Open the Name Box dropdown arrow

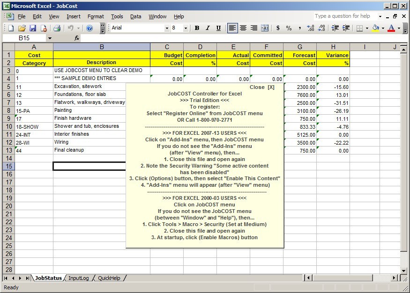tap(50, 38)
